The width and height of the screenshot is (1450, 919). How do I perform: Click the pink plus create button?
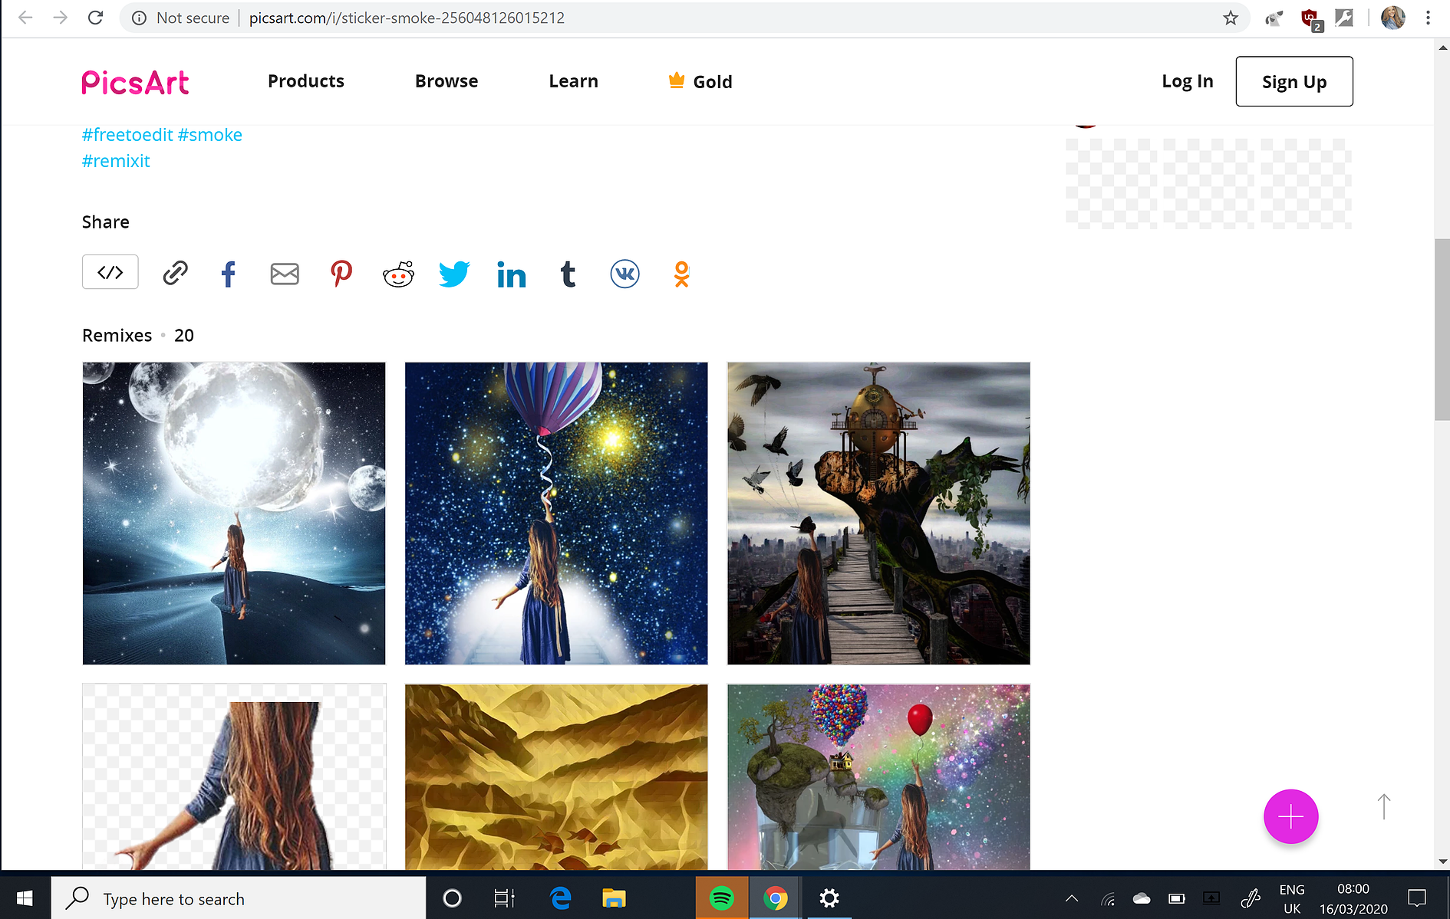point(1291,816)
